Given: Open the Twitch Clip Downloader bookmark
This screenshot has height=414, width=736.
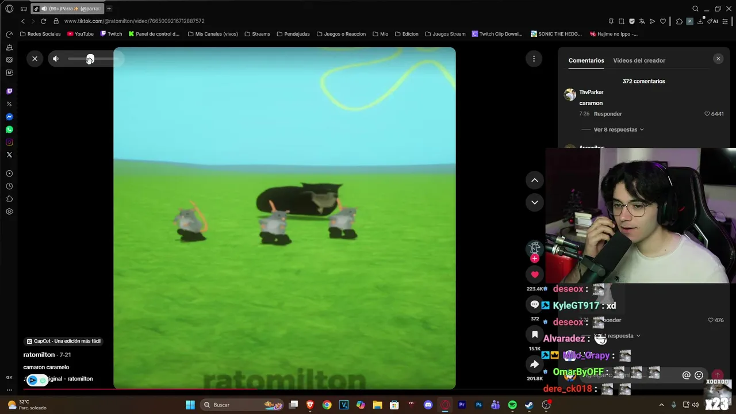Looking at the screenshot, I should point(497,34).
